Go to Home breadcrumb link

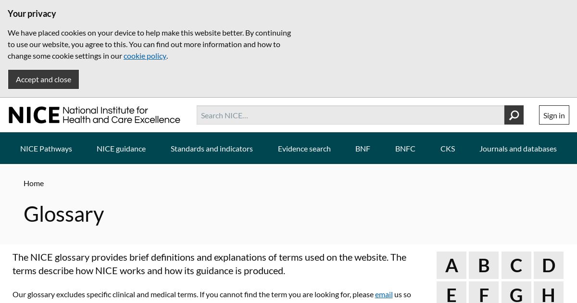click(x=34, y=183)
